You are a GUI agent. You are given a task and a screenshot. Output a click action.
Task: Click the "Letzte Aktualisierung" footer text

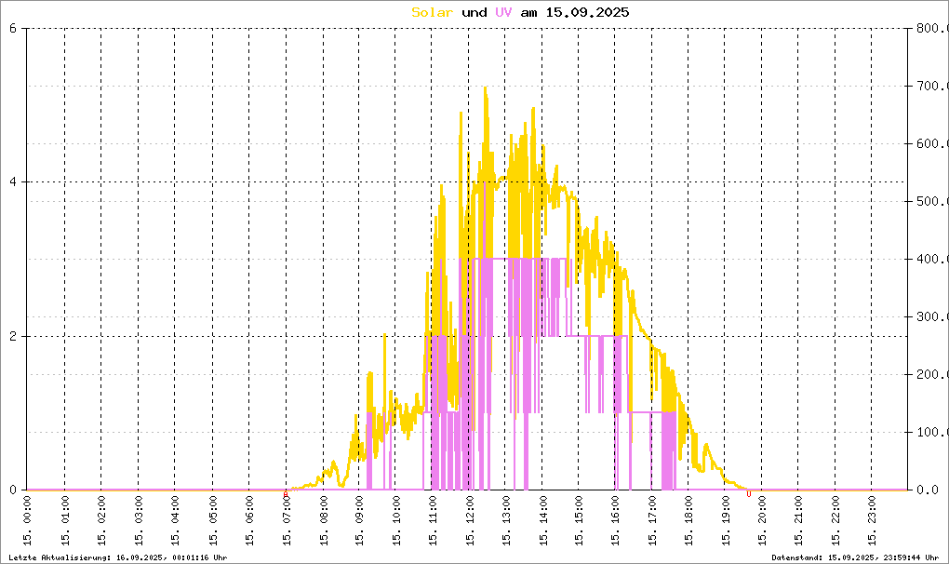(x=118, y=557)
